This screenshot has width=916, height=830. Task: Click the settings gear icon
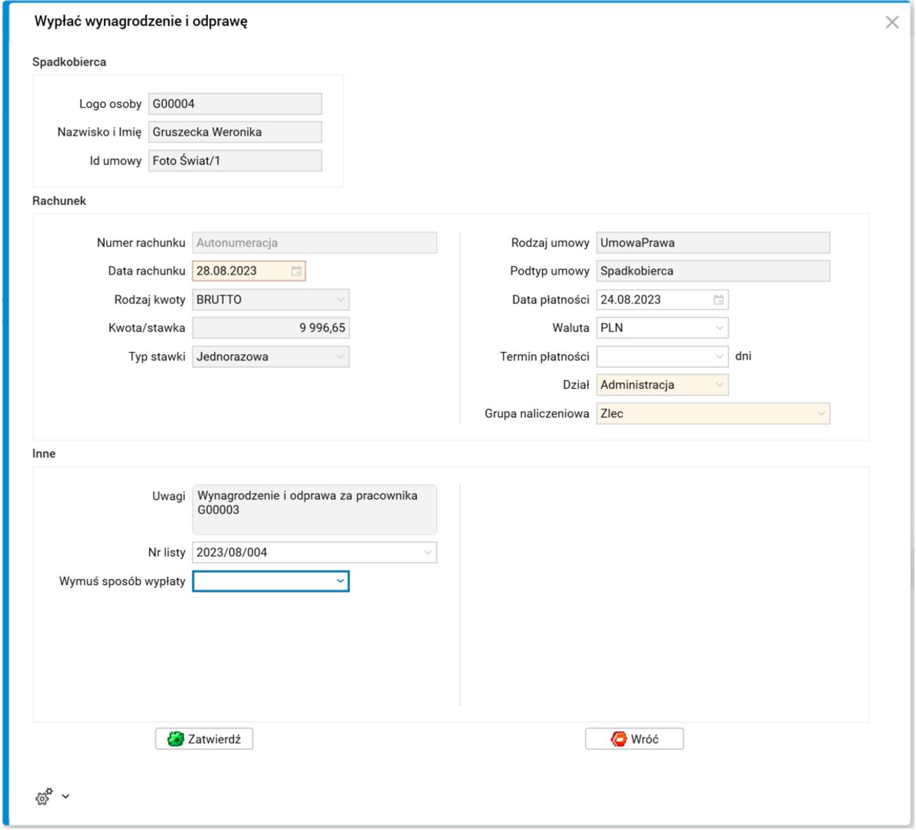(x=44, y=797)
